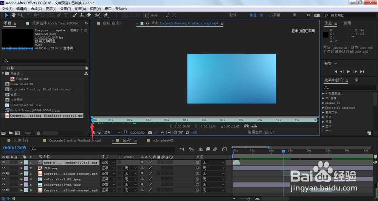Click current time 0:00:13:05 display
The image size is (378, 201).
click(x=15, y=148)
